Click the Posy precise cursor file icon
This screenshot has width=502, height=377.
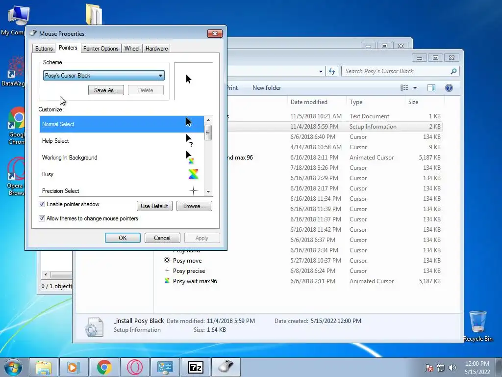[x=167, y=270]
